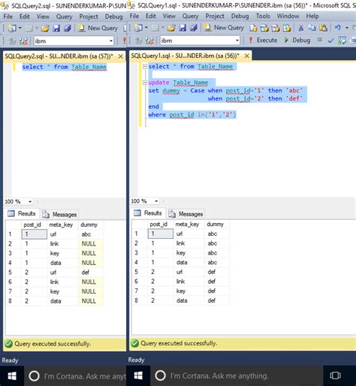Open the ibm database dropdown in right window
Viewport: 356px width, 386px height.
coord(237,41)
